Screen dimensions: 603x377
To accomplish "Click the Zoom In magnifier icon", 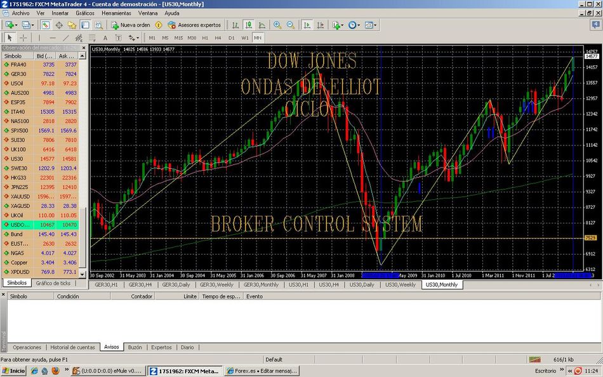I will (x=277, y=25).
